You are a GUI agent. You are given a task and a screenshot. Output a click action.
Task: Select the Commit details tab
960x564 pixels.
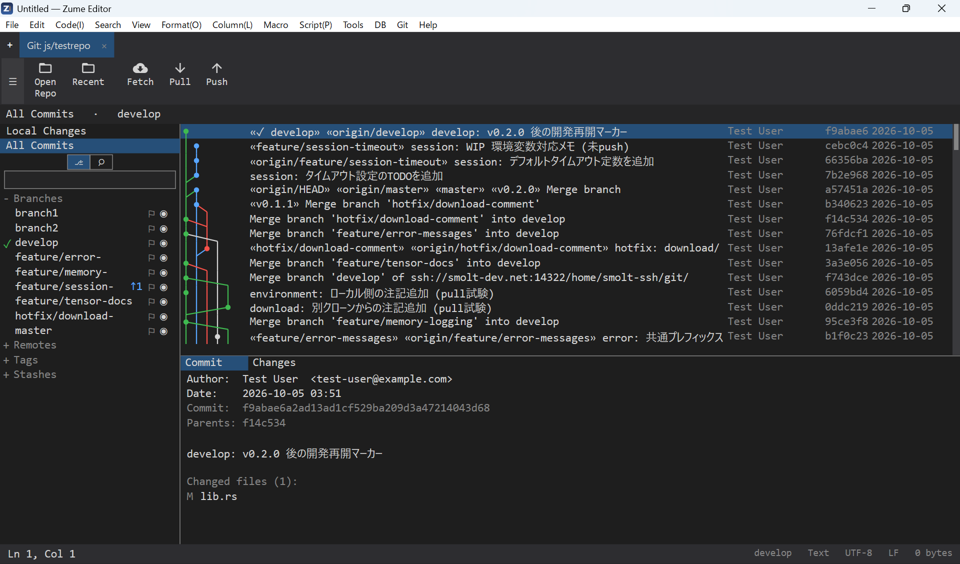pyautogui.click(x=214, y=362)
